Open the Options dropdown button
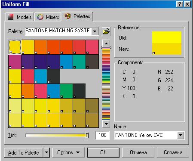The image size is (193, 161). pyautogui.click(x=68, y=152)
